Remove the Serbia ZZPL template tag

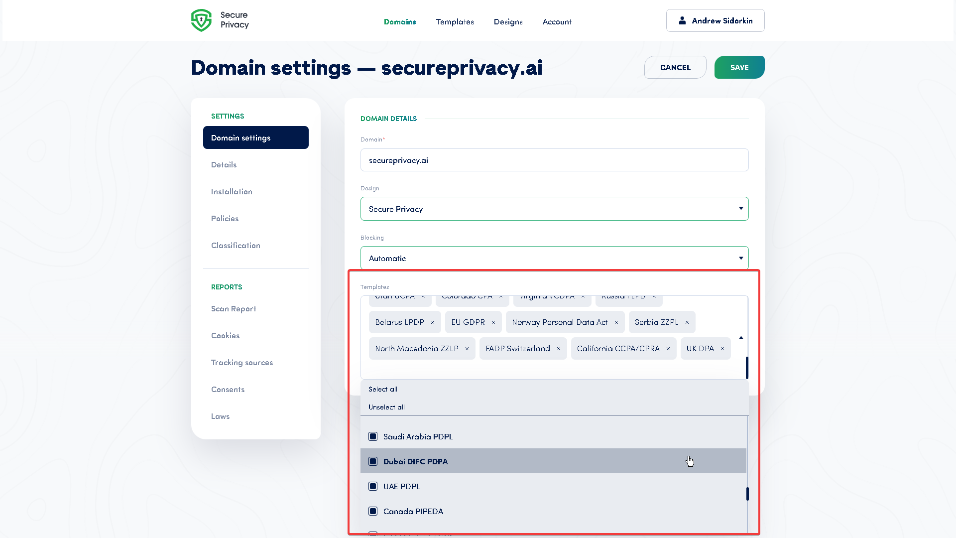(687, 322)
